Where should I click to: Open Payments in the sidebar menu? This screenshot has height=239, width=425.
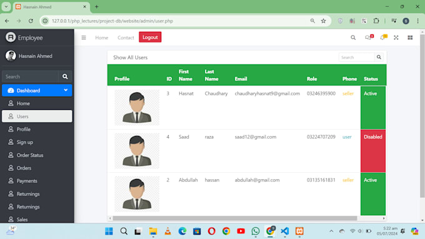[37, 181]
